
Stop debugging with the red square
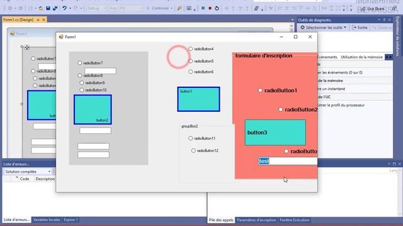coord(210,8)
